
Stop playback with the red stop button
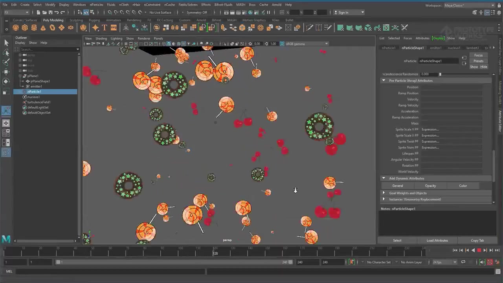(x=479, y=250)
